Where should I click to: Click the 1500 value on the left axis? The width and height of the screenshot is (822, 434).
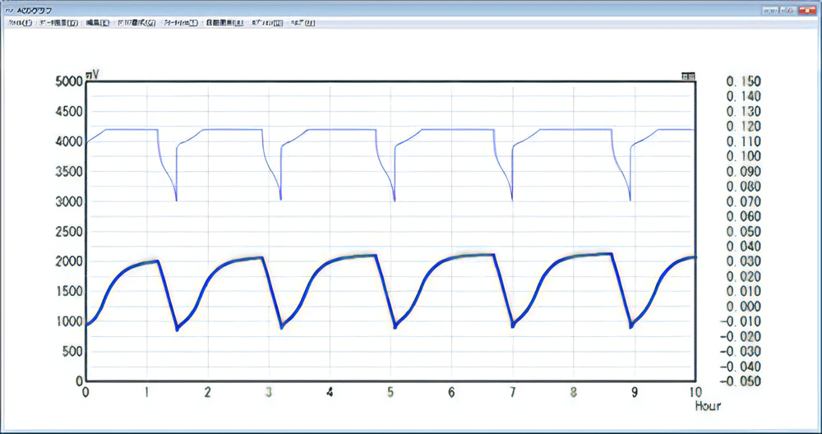point(69,292)
